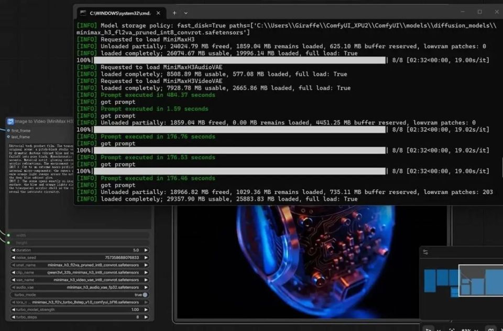
Task: Focus the prompt text box in the node
Action: pos(41,186)
